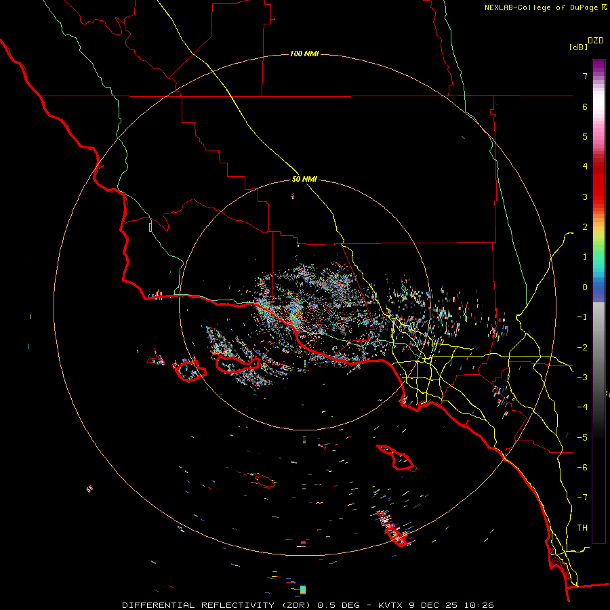Click the -7 value on the scale
This screenshot has width=610, height=610.
[x=582, y=497]
